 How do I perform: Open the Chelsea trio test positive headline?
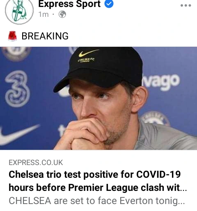[98, 181]
